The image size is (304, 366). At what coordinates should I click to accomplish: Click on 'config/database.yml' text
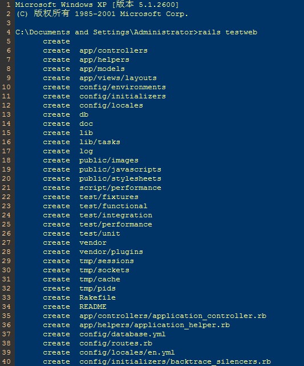[123, 334]
